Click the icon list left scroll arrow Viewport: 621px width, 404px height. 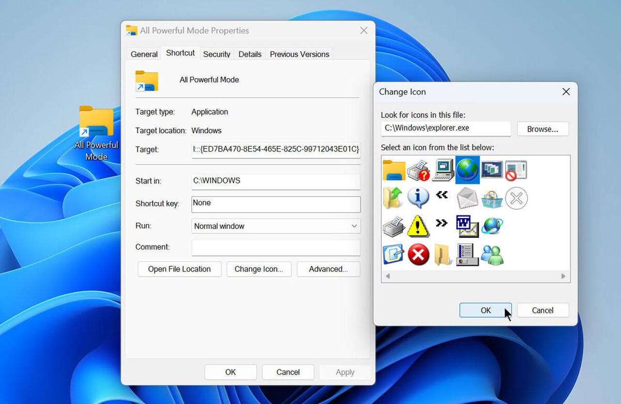(x=388, y=276)
